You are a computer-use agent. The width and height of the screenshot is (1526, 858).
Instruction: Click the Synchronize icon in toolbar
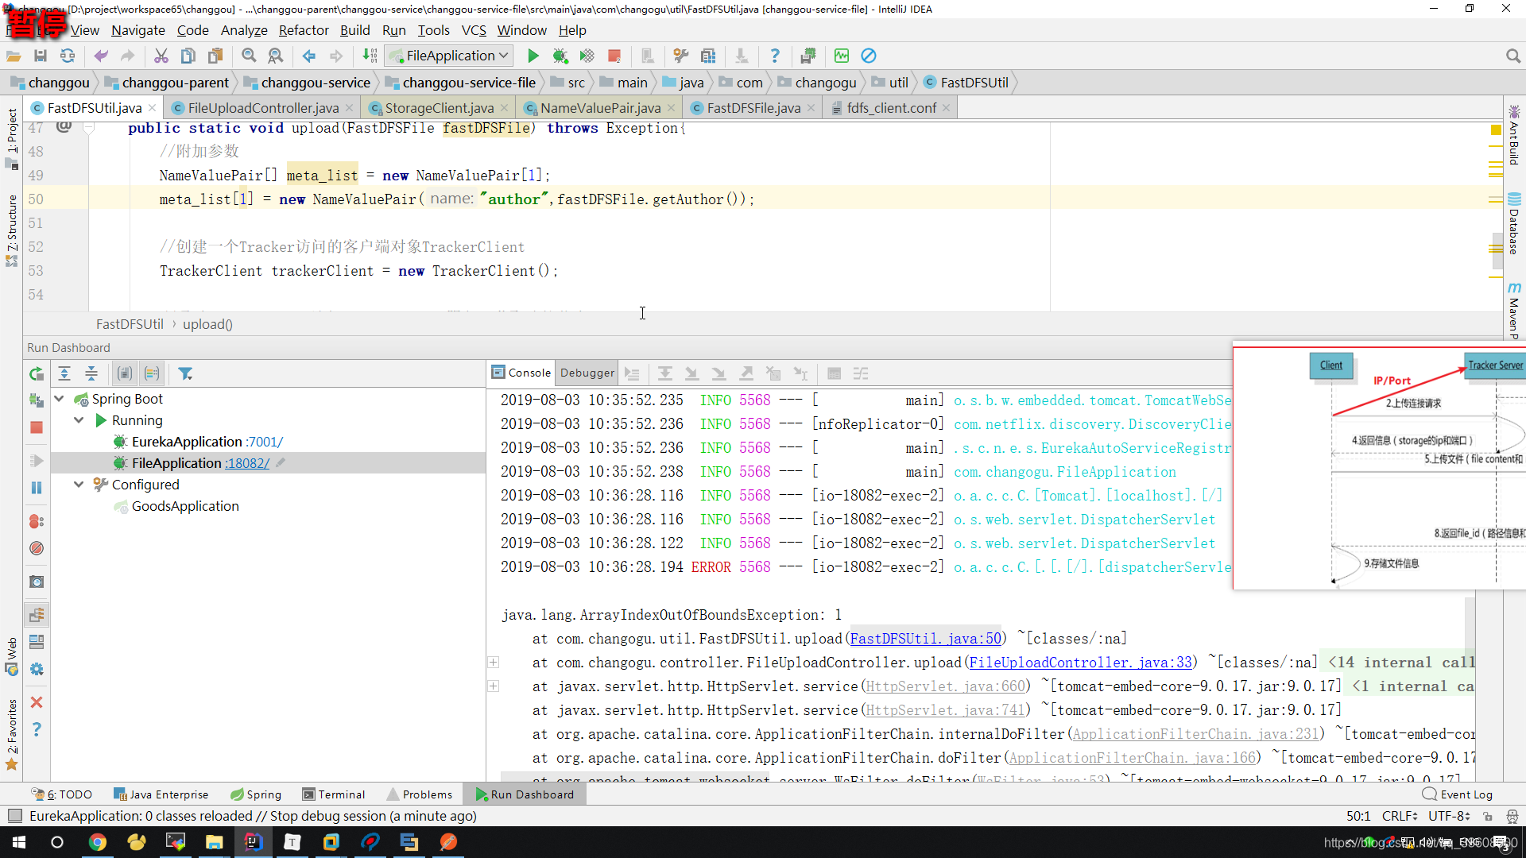point(68,56)
